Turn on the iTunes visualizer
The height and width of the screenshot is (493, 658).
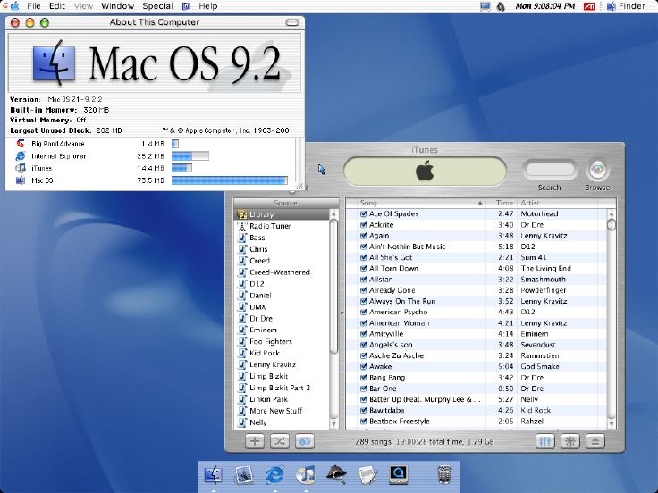point(570,441)
